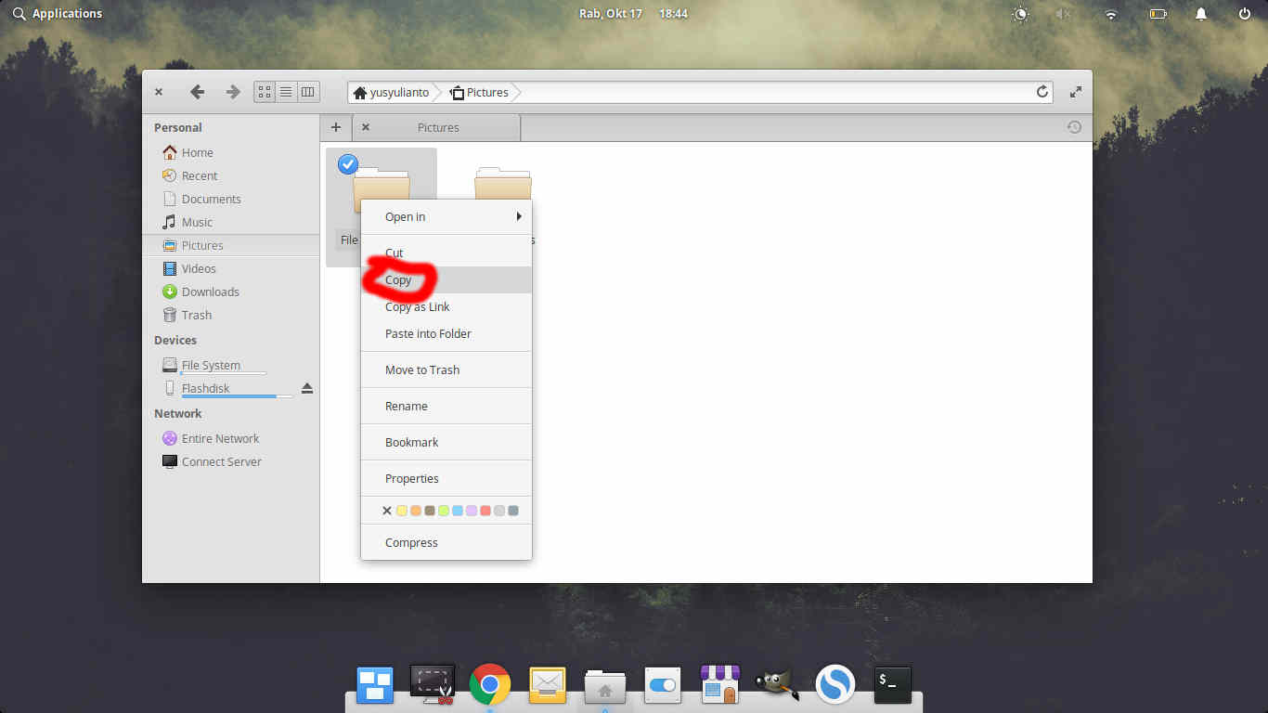This screenshot has width=1268, height=713.
Task: Launch GIMP from the dock
Action: click(776, 684)
